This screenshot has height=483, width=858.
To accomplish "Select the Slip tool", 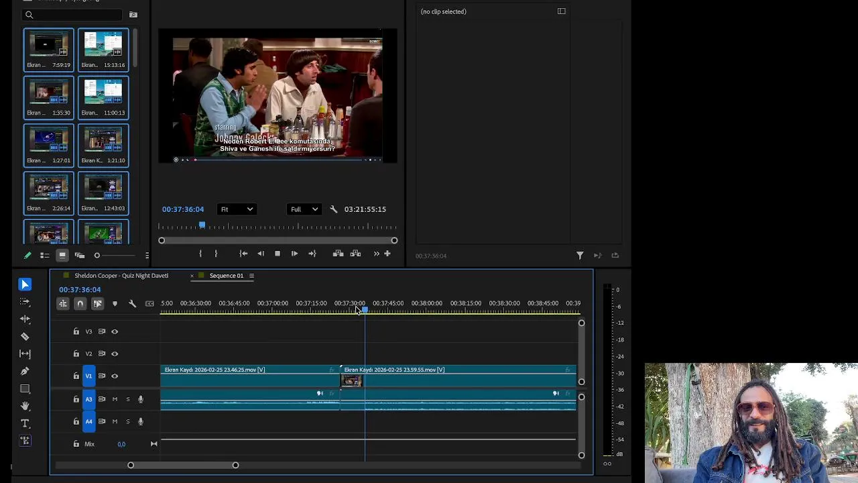I will click(25, 354).
